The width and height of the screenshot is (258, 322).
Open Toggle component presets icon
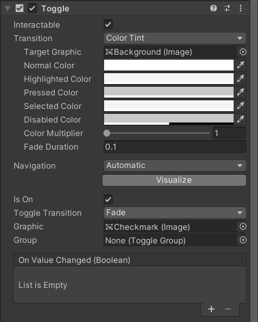pyautogui.click(x=227, y=9)
